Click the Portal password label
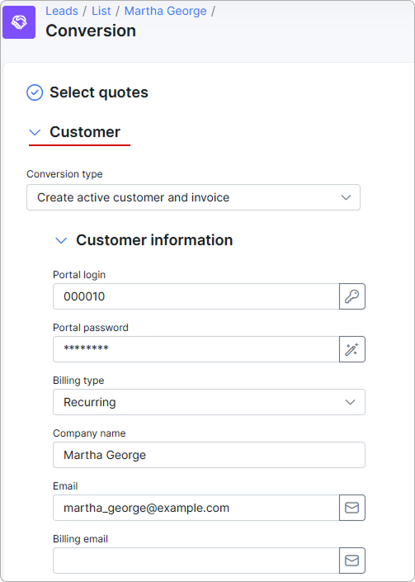 point(91,328)
